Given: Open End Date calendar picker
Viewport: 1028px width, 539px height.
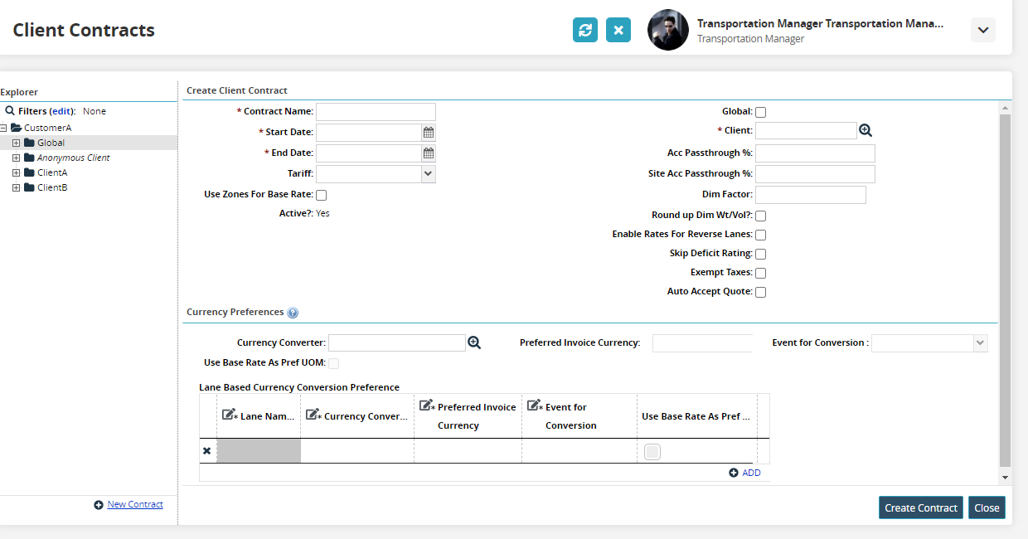Looking at the screenshot, I should click(429, 153).
